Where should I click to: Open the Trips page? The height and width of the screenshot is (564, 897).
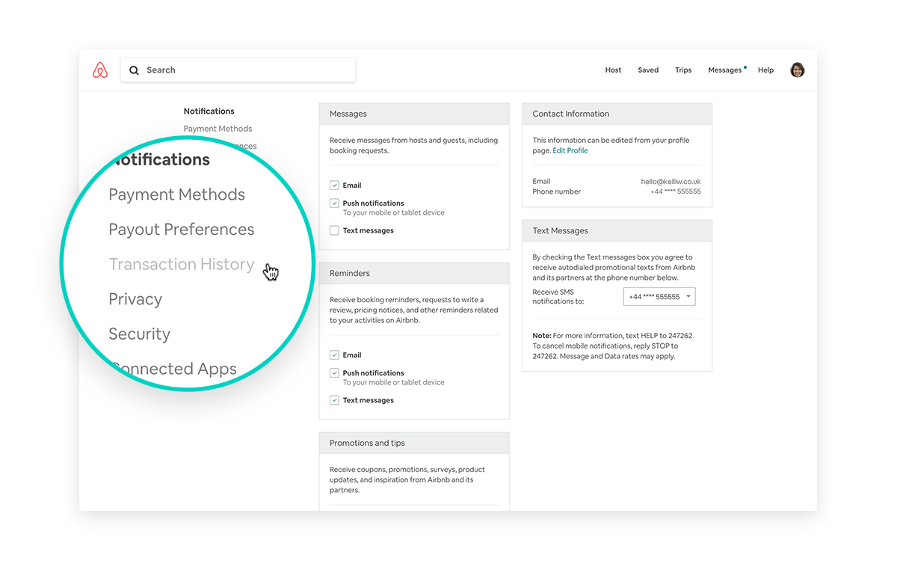tap(683, 70)
